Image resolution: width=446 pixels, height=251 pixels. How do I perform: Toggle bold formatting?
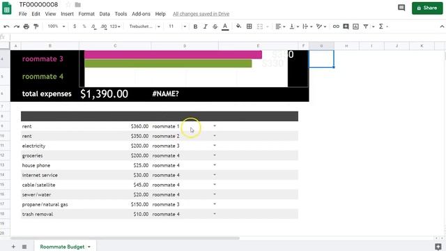click(195, 26)
